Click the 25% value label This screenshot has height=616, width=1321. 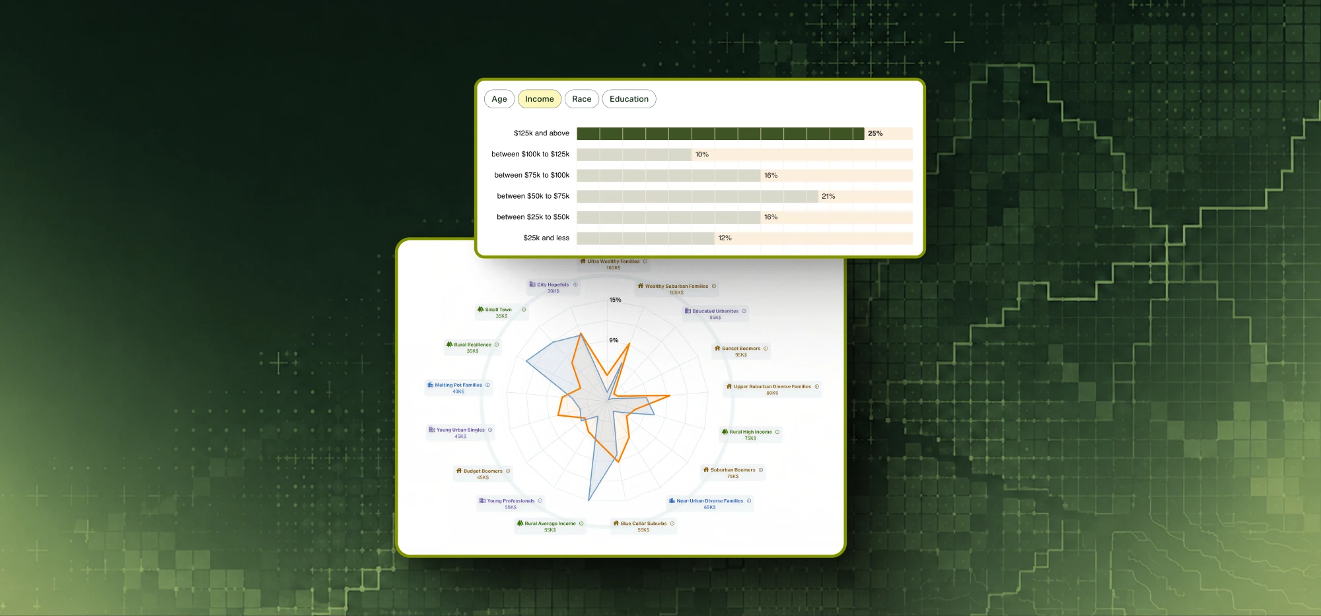(x=875, y=133)
